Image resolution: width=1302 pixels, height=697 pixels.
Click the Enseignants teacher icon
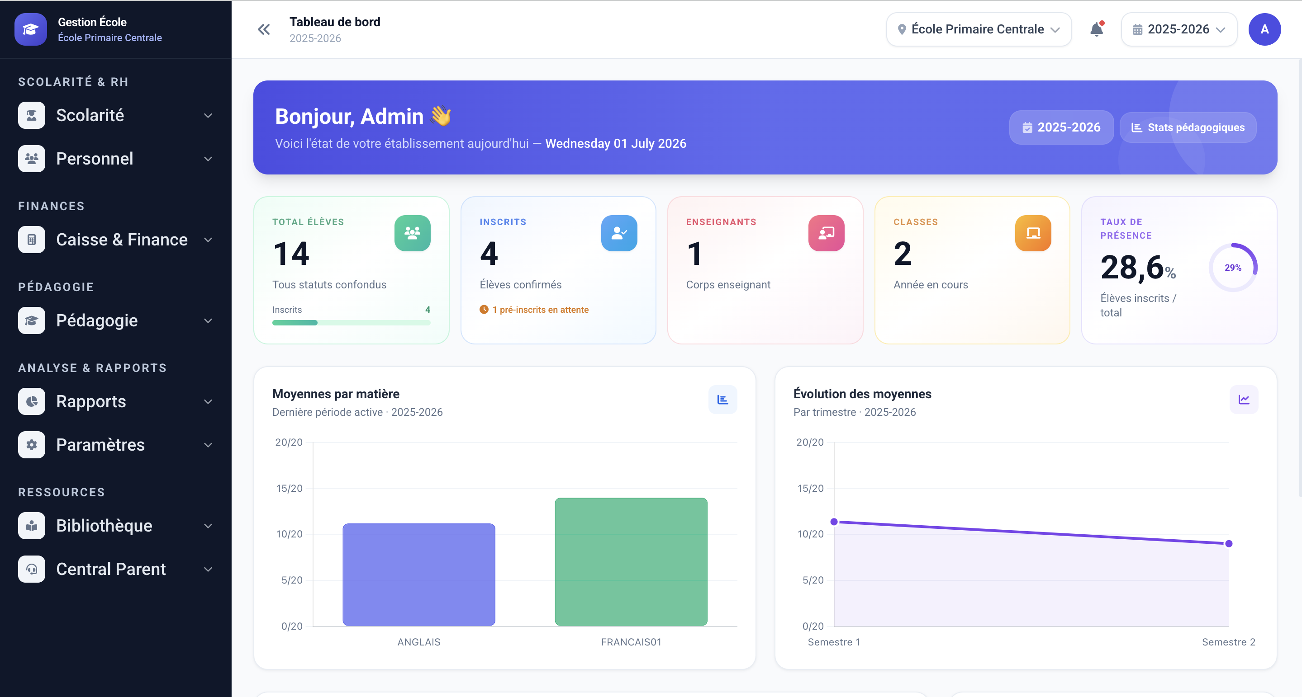point(826,233)
